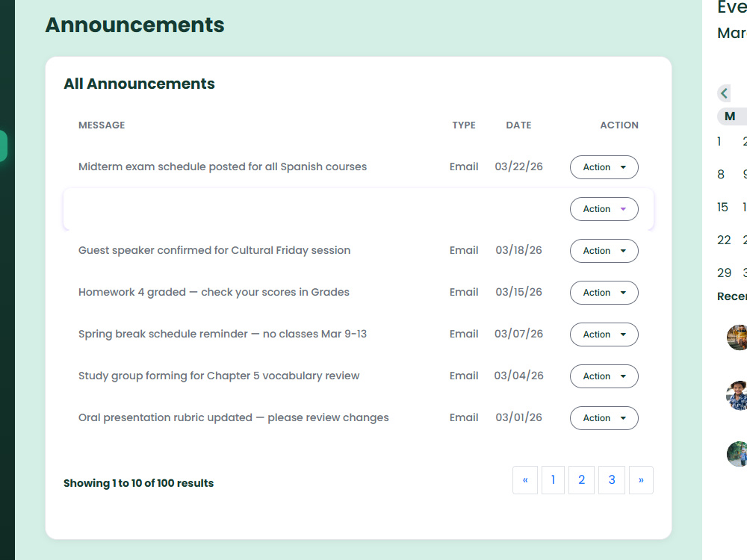Click 'Spring break schedule reminder — no classes Mar 9-13'
Screen dimensions: 747x560
pos(223,334)
